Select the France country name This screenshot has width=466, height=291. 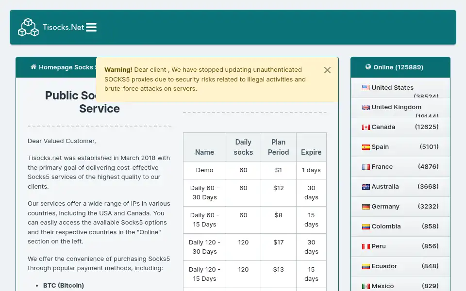[x=382, y=166]
